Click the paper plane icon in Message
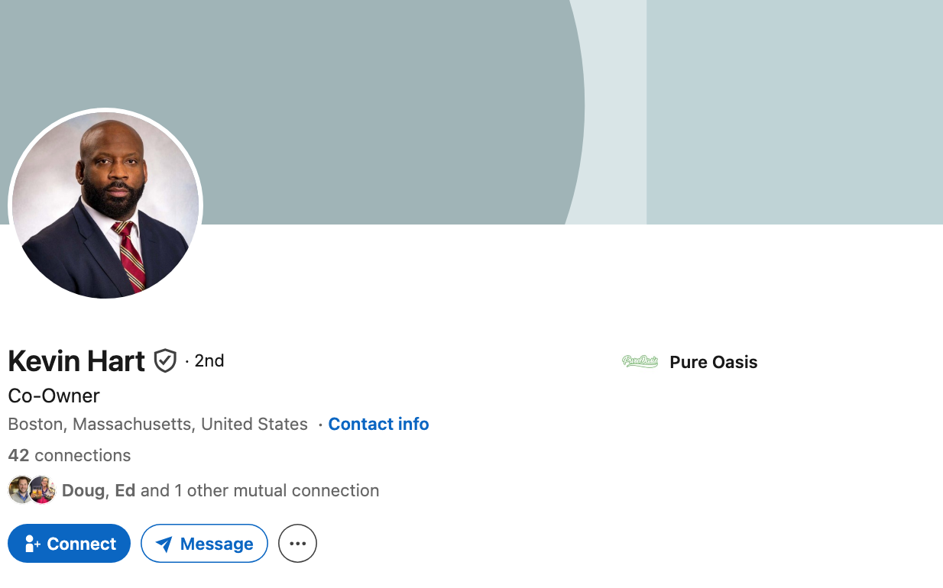The width and height of the screenshot is (943, 588). click(164, 544)
